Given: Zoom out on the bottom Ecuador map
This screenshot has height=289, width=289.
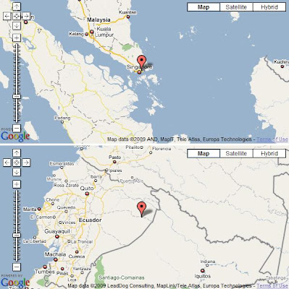Looking at the screenshot, I should 17,267.
